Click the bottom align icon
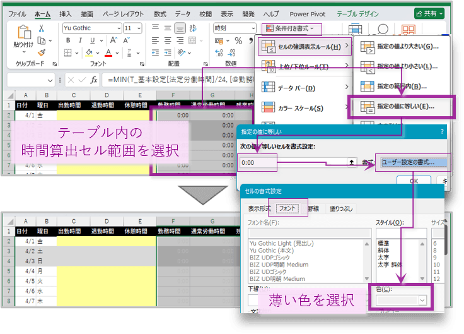 click(180, 28)
